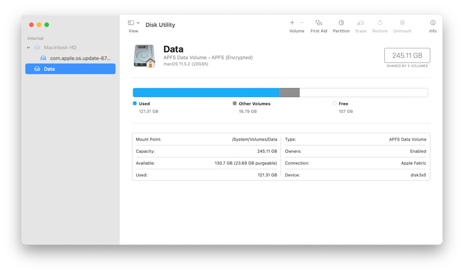This screenshot has height=273, width=464.
Task: Click the 'SHARED BY 5 VOLUMES' caption
Action: click(407, 66)
